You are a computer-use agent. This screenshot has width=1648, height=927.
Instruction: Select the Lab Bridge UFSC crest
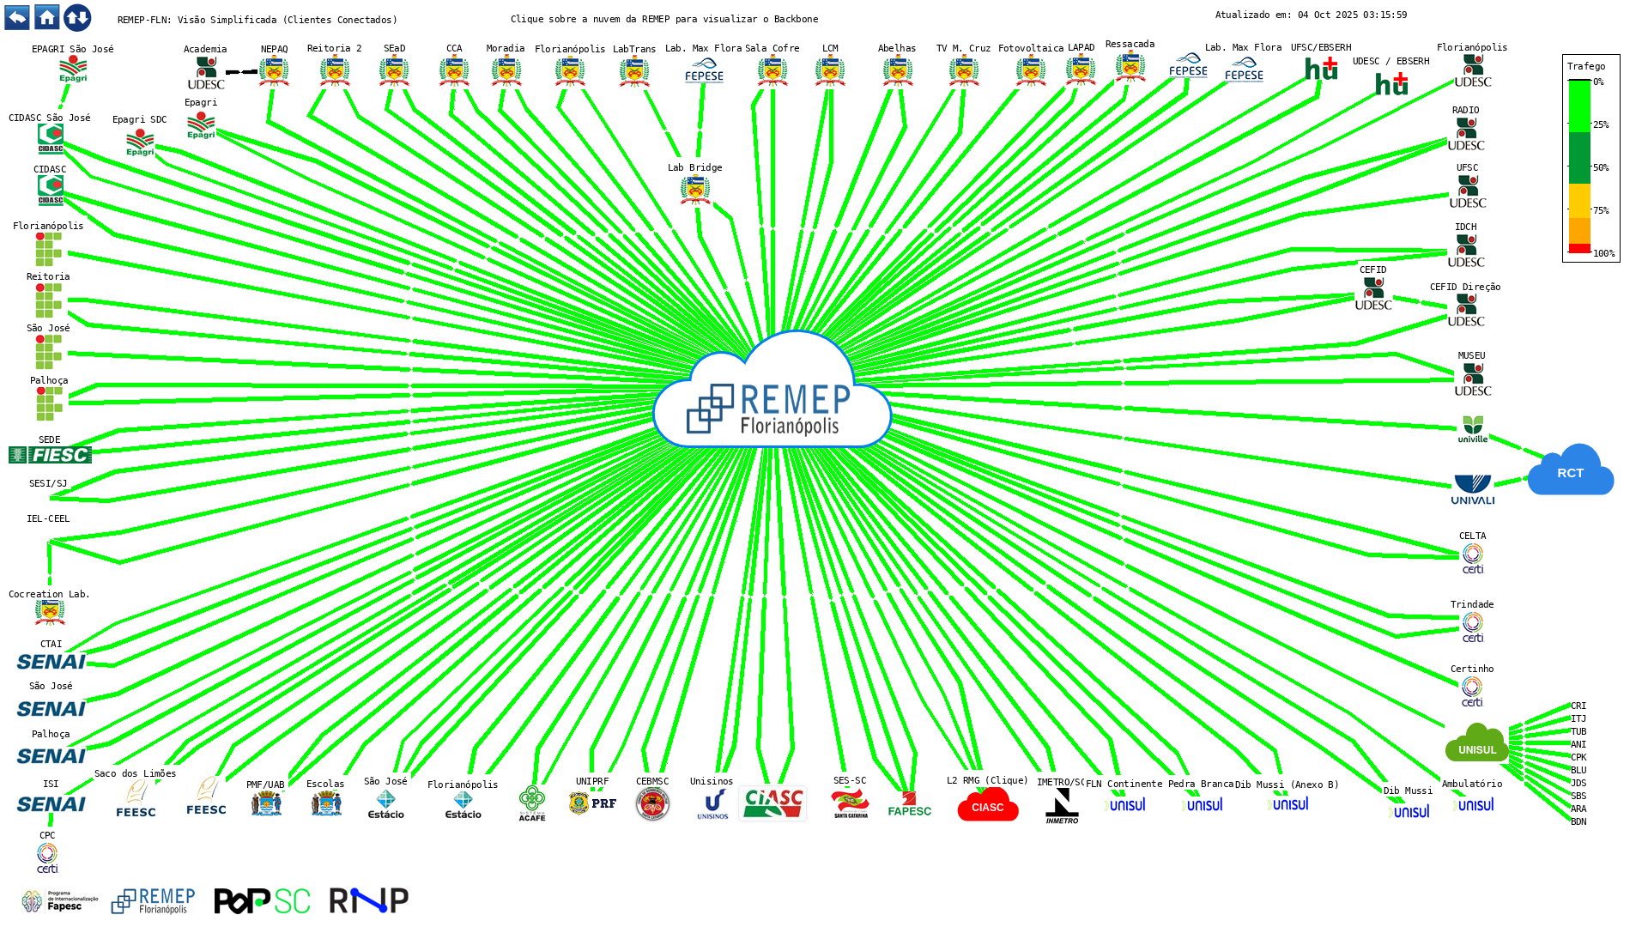click(x=694, y=189)
